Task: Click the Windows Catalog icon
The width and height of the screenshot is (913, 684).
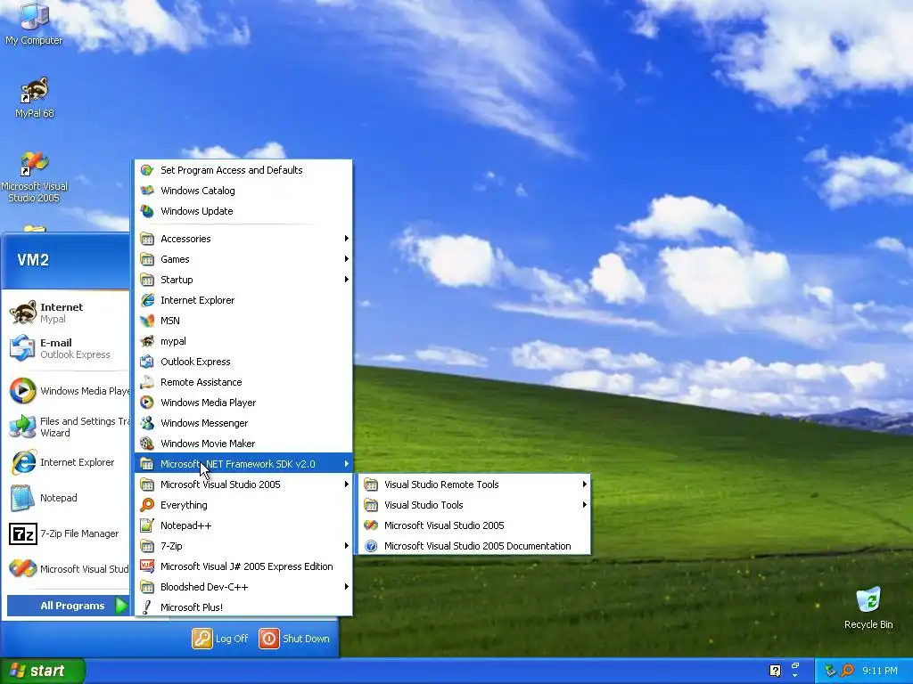Action: [147, 191]
